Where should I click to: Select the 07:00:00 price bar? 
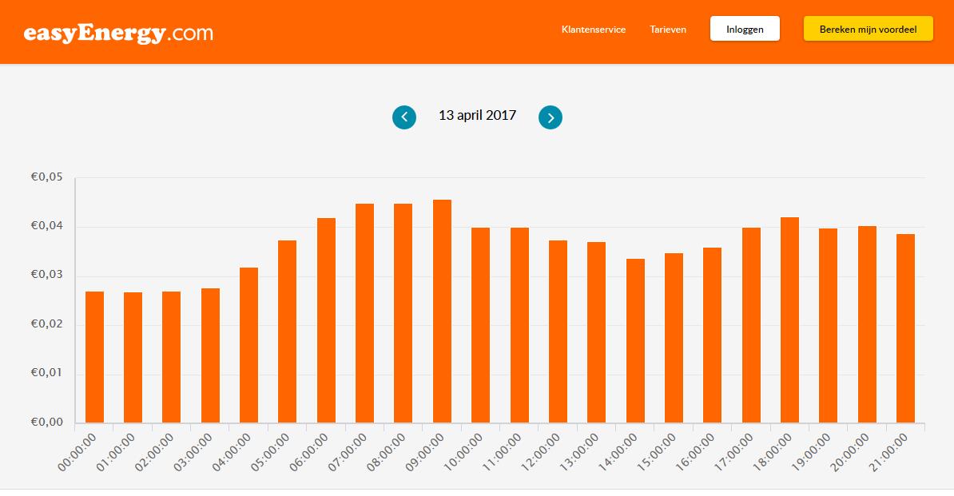coord(364,313)
